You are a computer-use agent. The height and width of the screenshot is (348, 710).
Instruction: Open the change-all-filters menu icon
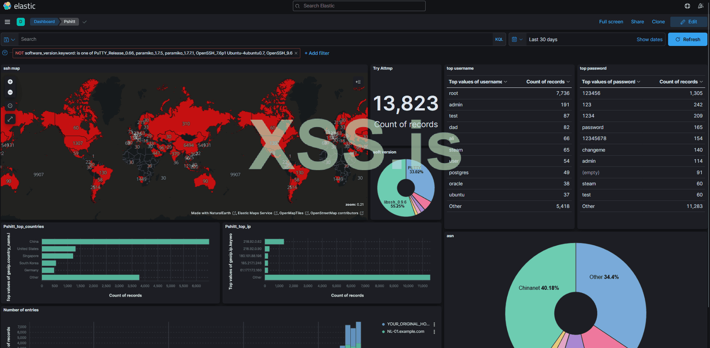click(5, 53)
